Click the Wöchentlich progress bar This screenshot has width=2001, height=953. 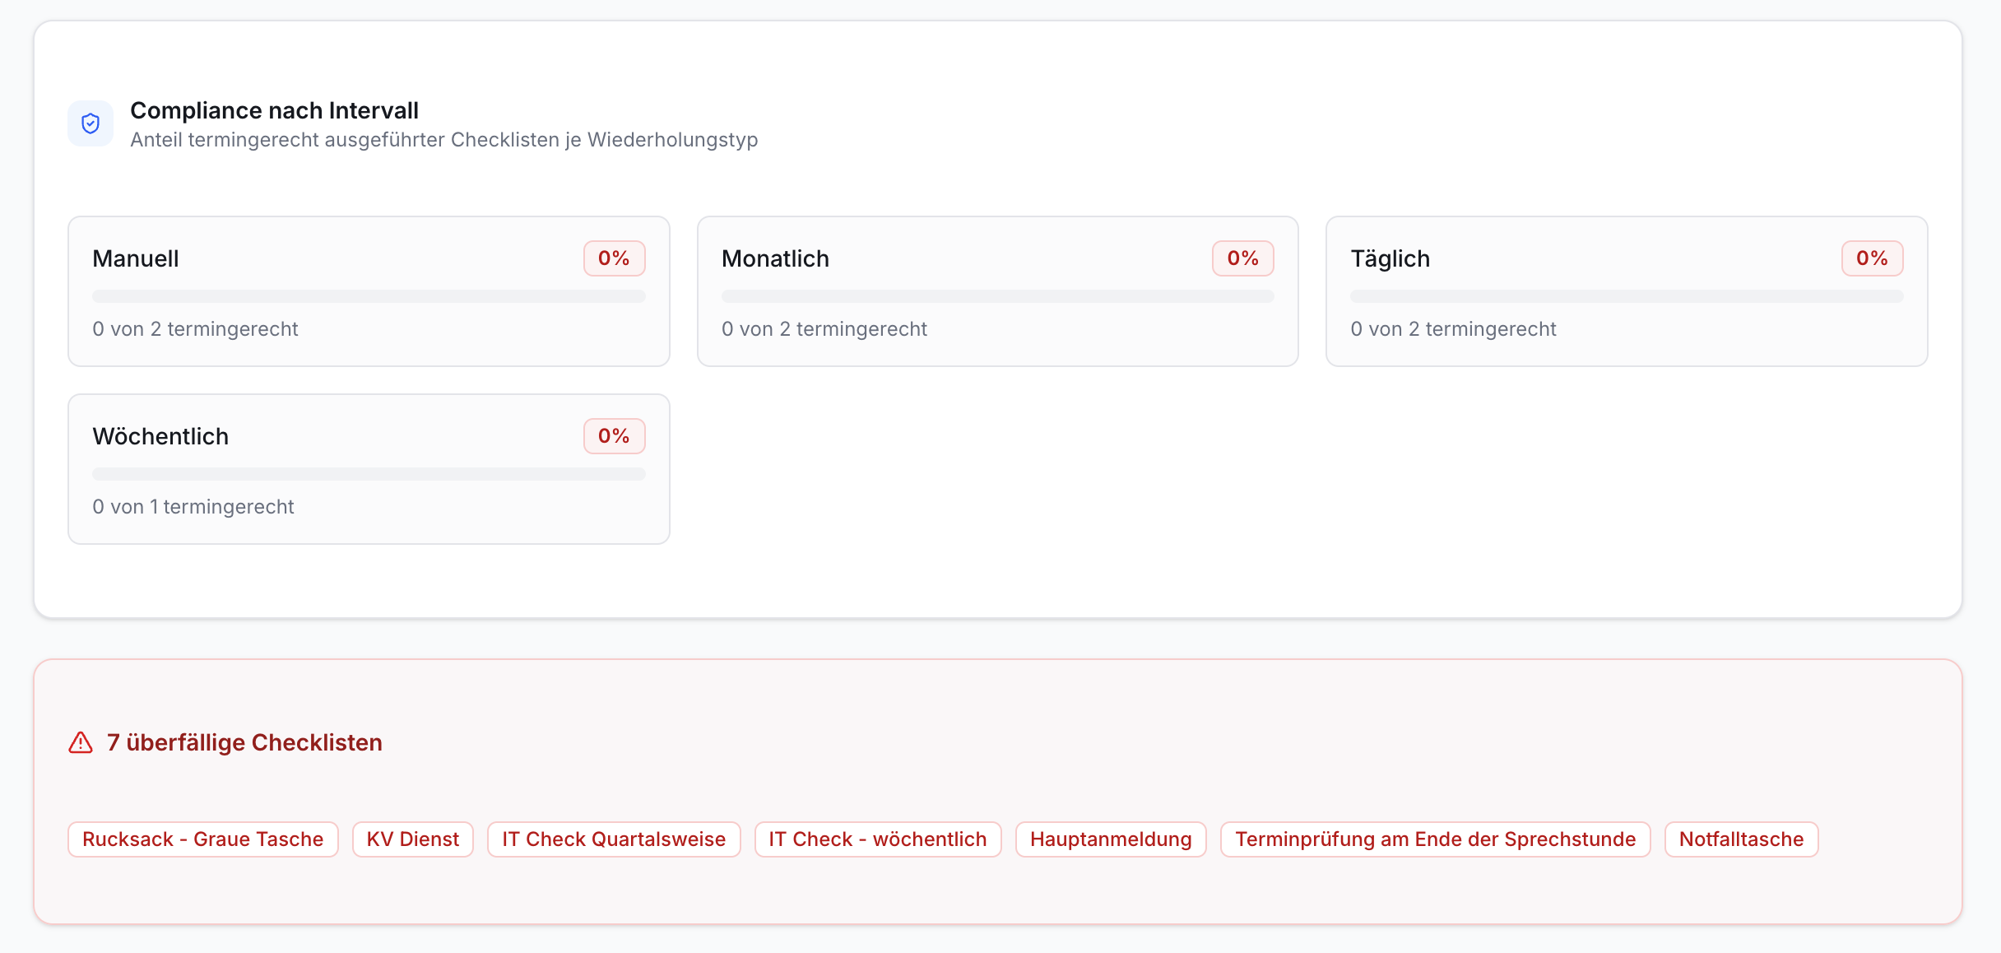pyautogui.click(x=369, y=474)
